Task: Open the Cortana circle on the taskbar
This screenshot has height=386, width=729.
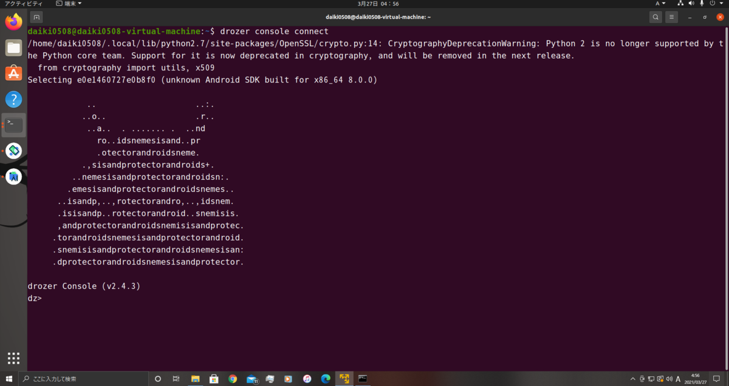Action: coord(158,379)
